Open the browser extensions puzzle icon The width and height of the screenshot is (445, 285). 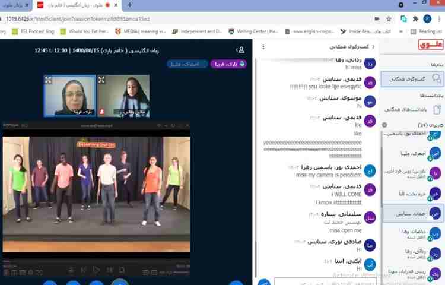[417, 19]
